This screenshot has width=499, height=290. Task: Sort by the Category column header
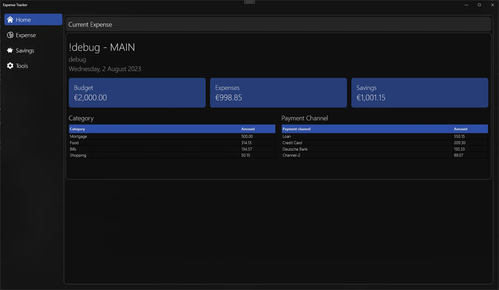154,129
